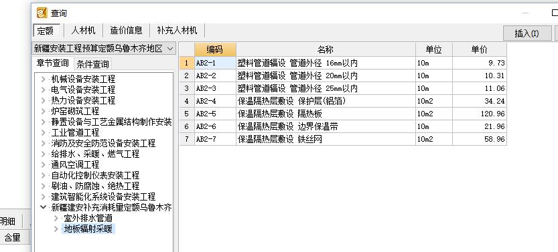
Task: Select 保温隔热层敷设 隔热板 row
Action: [x=326, y=114]
